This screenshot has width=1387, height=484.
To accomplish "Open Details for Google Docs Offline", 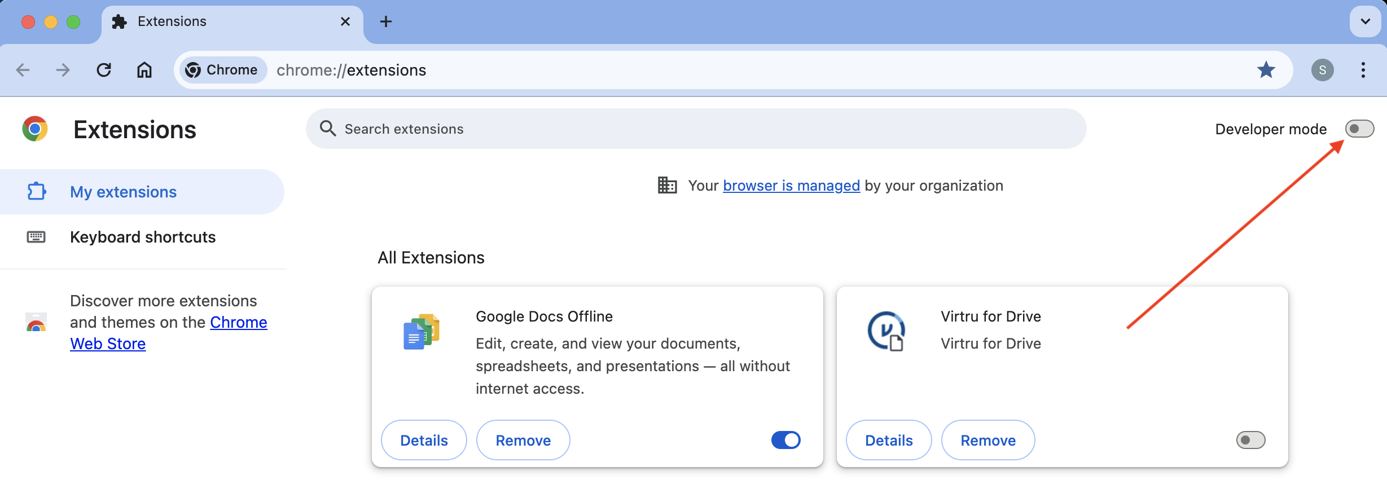I will pyautogui.click(x=424, y=440).
